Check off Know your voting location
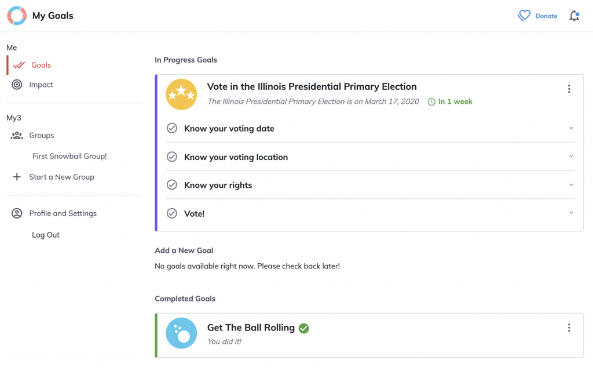The width and height of the screenshot is (593, 378). 172,157
